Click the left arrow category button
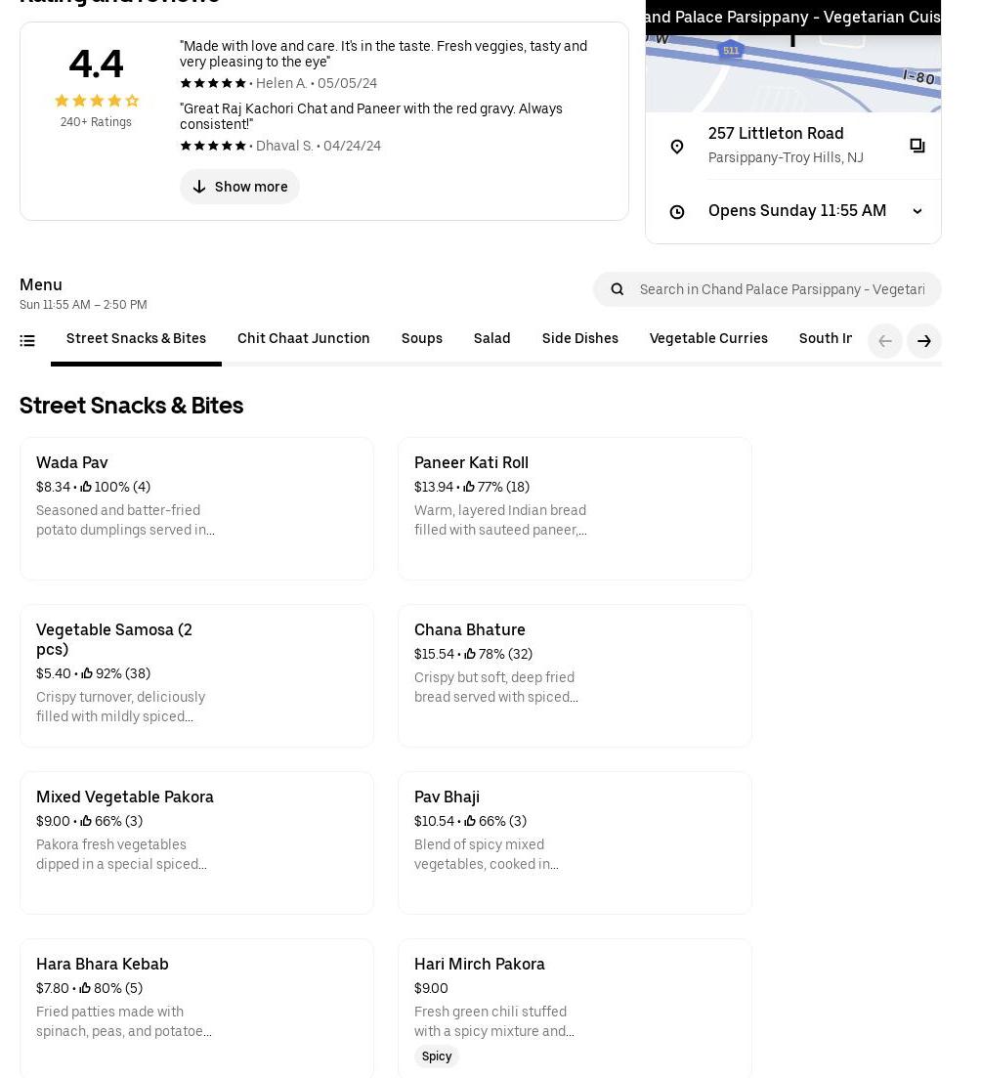 [x=885, y=341]
